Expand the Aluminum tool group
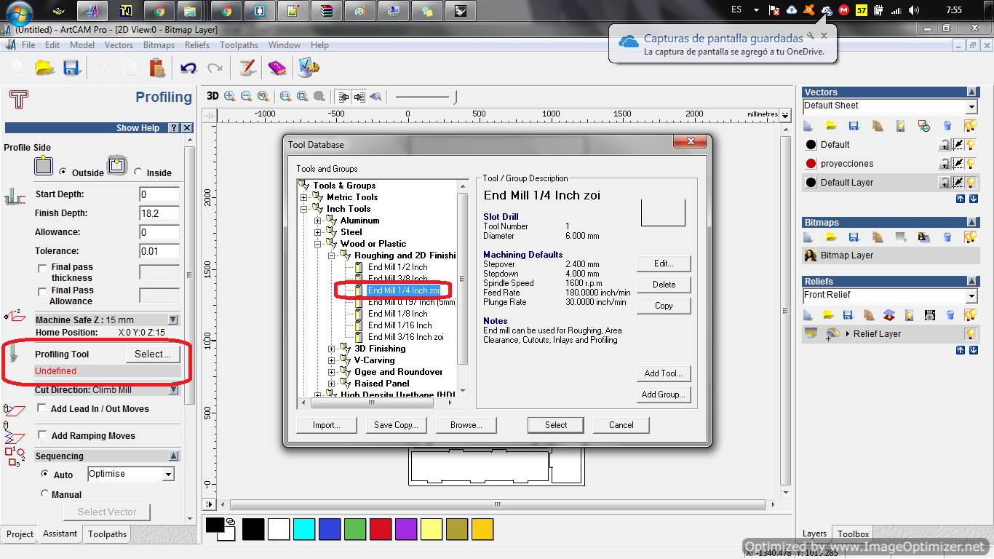 click(318, 221)
